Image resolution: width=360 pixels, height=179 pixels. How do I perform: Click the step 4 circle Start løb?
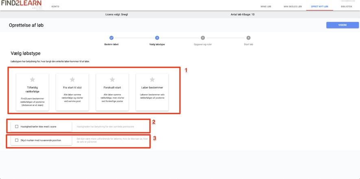pyautogui.click(x=248, y=38)
